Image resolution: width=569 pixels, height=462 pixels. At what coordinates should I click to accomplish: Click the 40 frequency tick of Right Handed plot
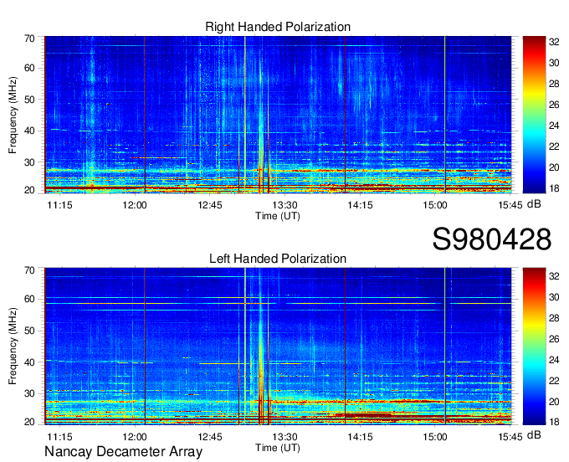[29, 131]
